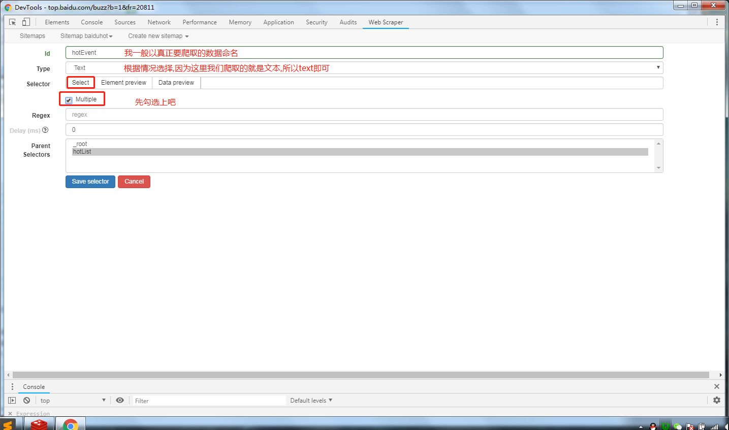Switch to the Console panel tab
The height and width of the screenshot is (430, 729).
point(92,22)
